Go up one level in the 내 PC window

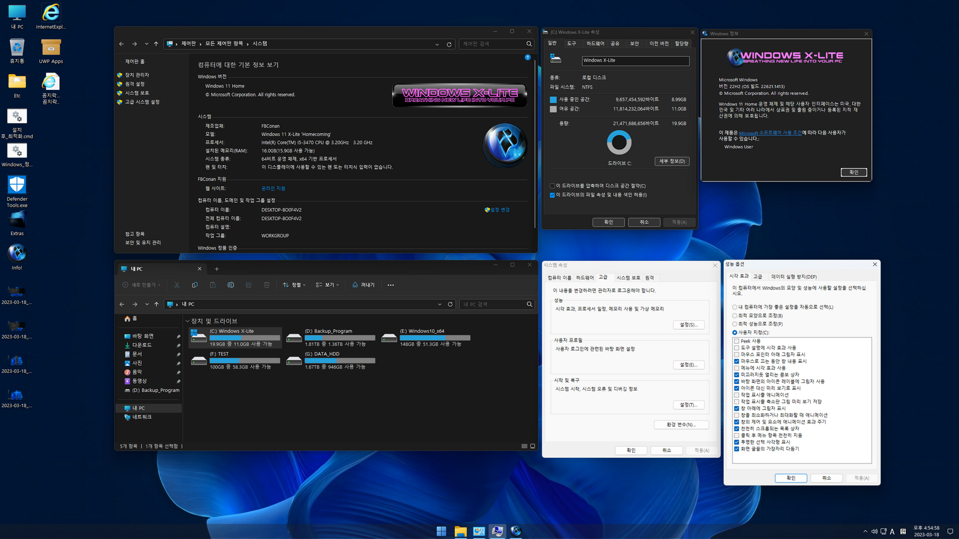click(156, 304)
